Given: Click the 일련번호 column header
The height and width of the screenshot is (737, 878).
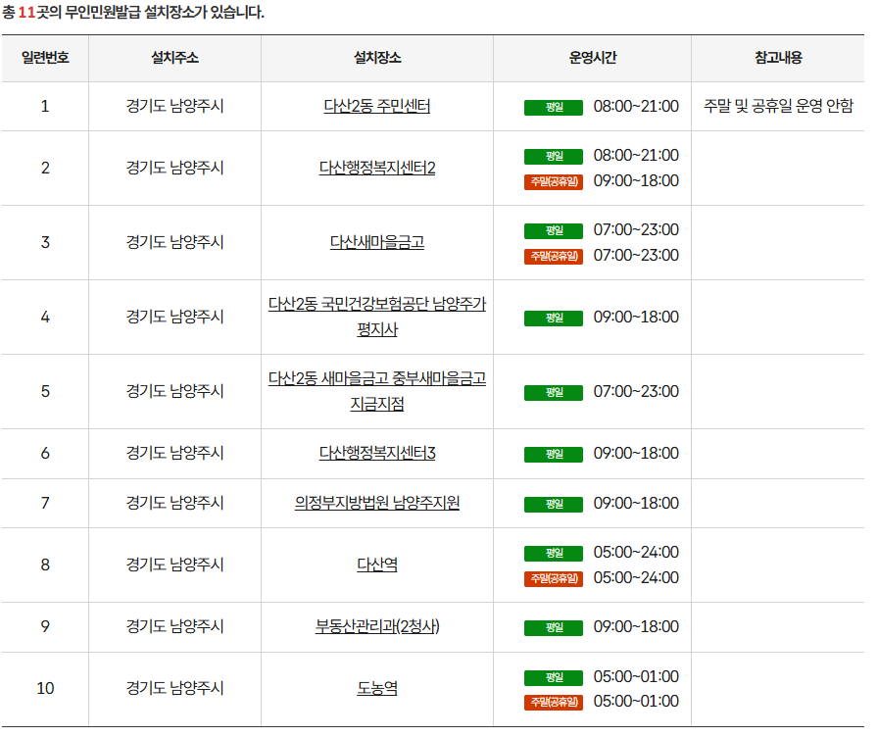Looking at the screenshot, I should (46, 58).
